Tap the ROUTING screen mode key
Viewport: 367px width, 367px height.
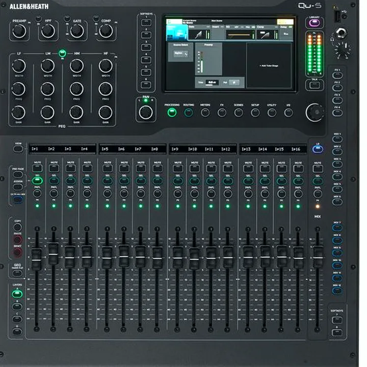coord(189,113)
